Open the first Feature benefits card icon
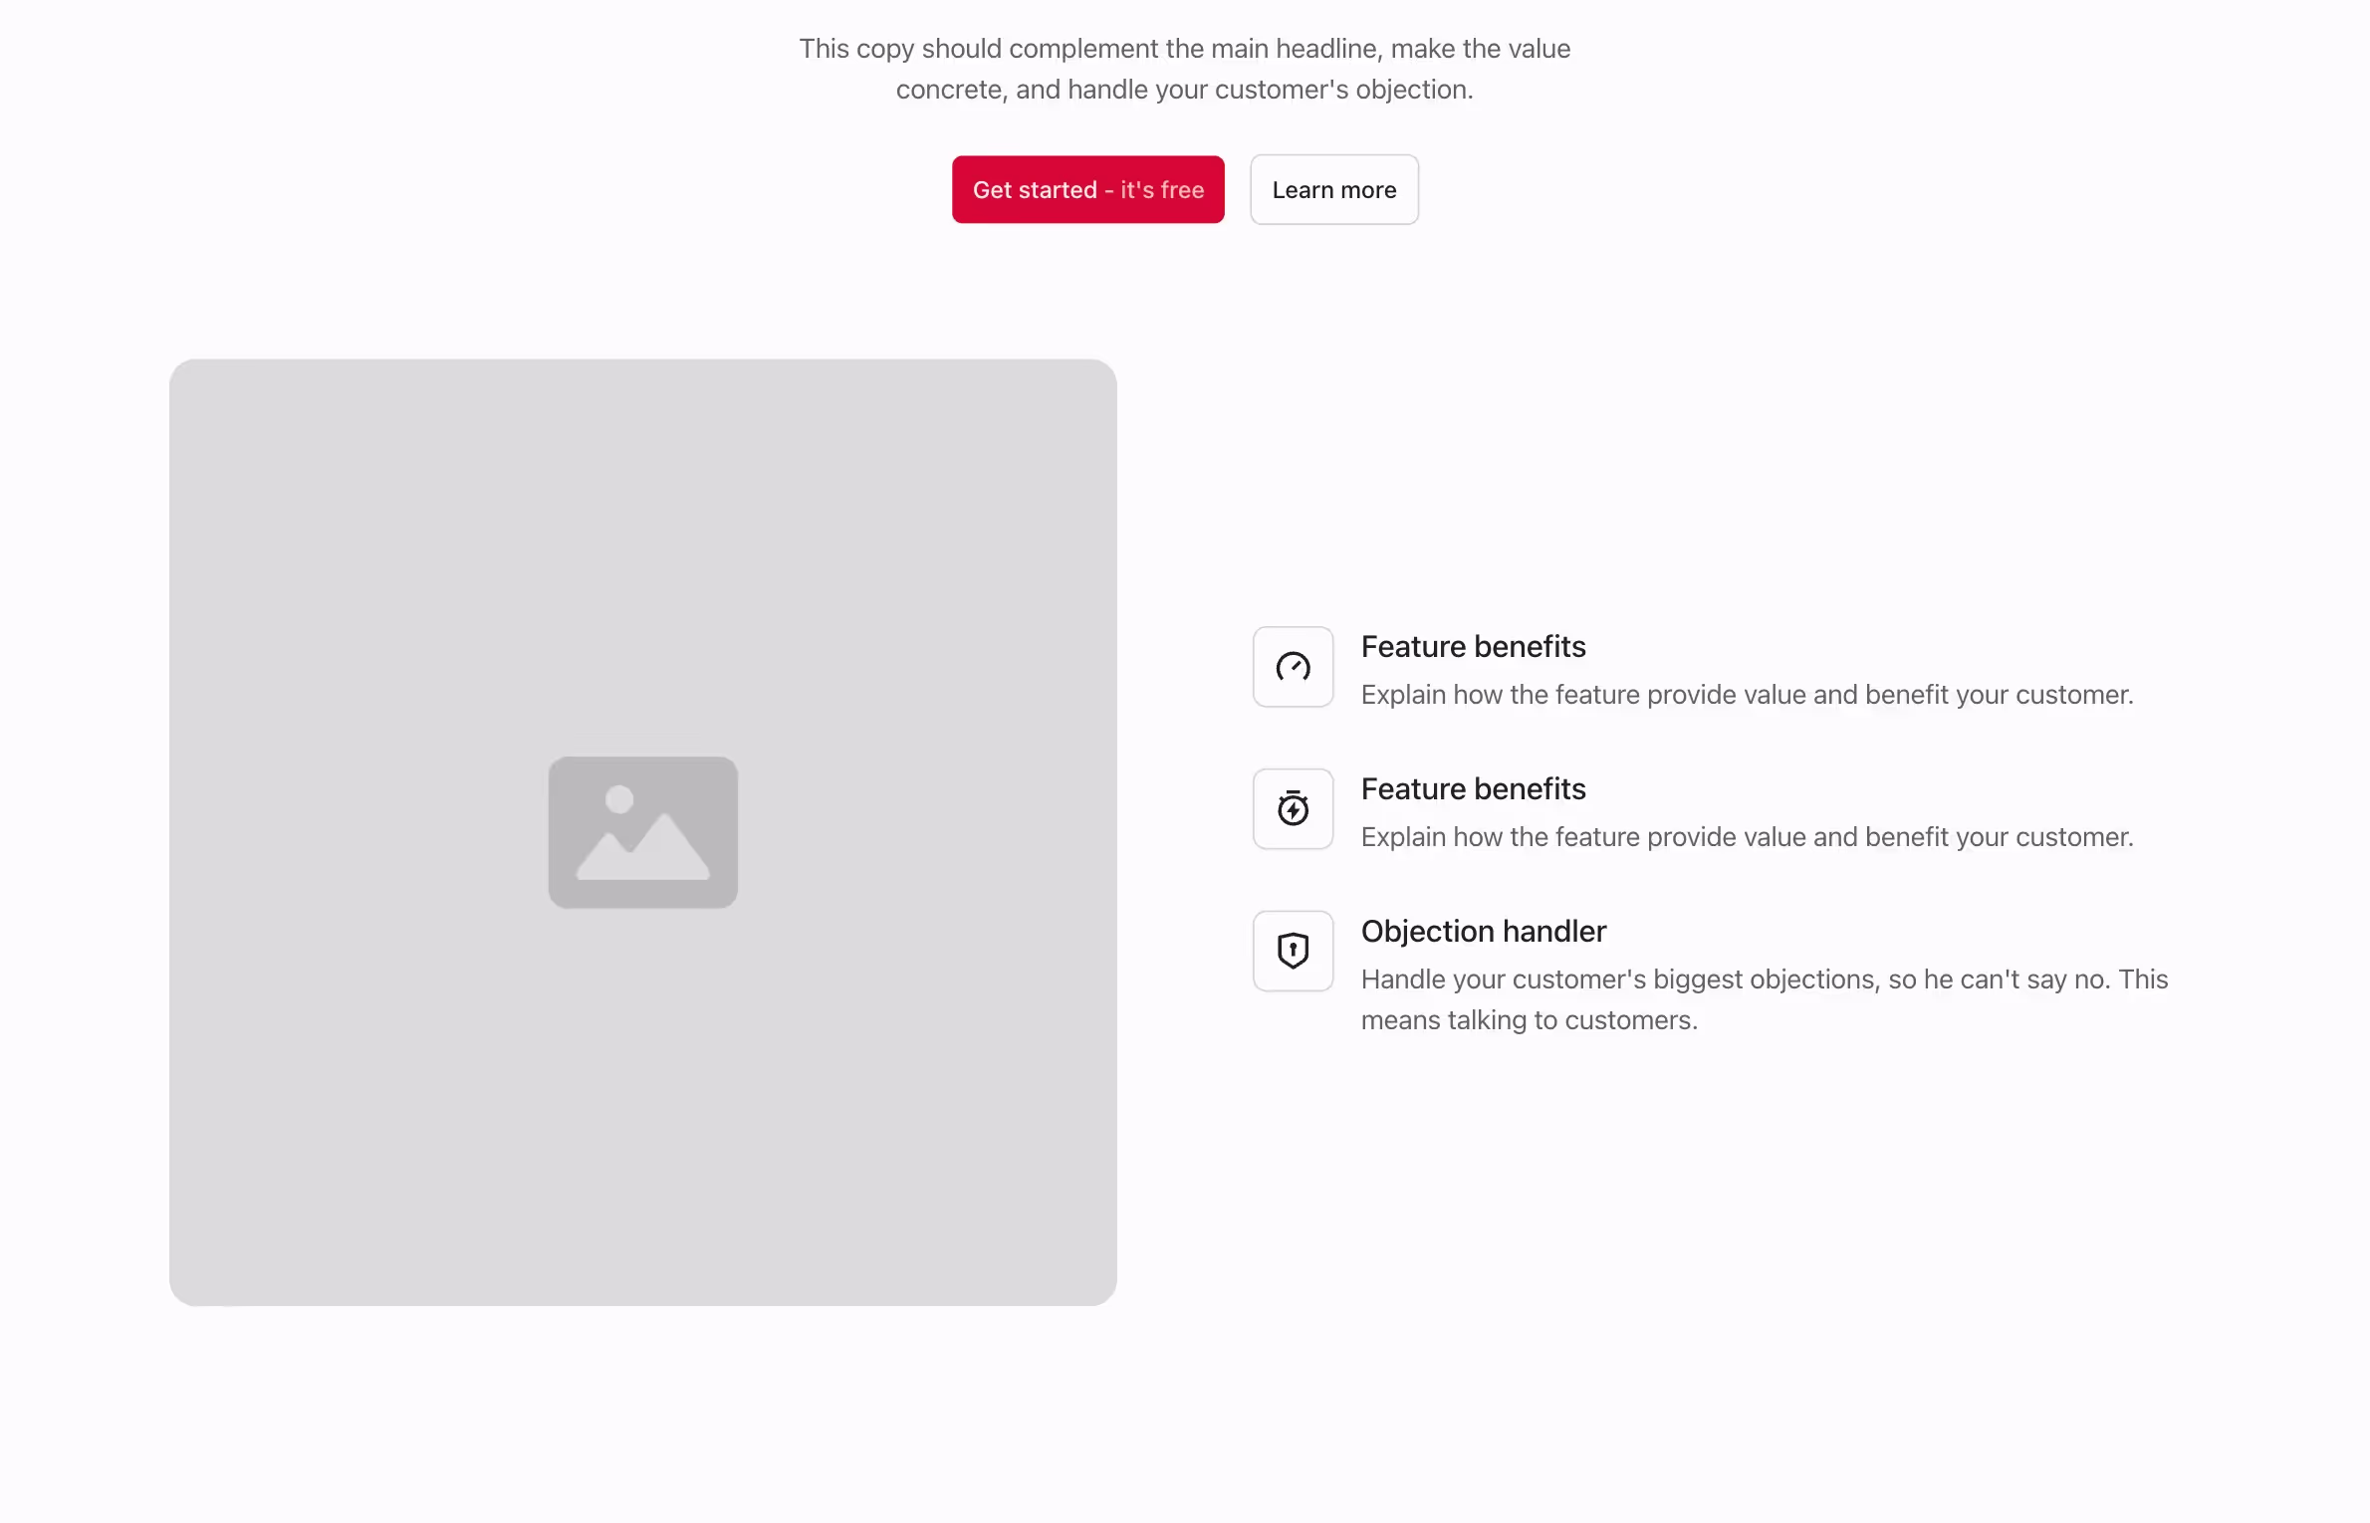This screenshot has width=2370, height=1523. pos(1292,667)
